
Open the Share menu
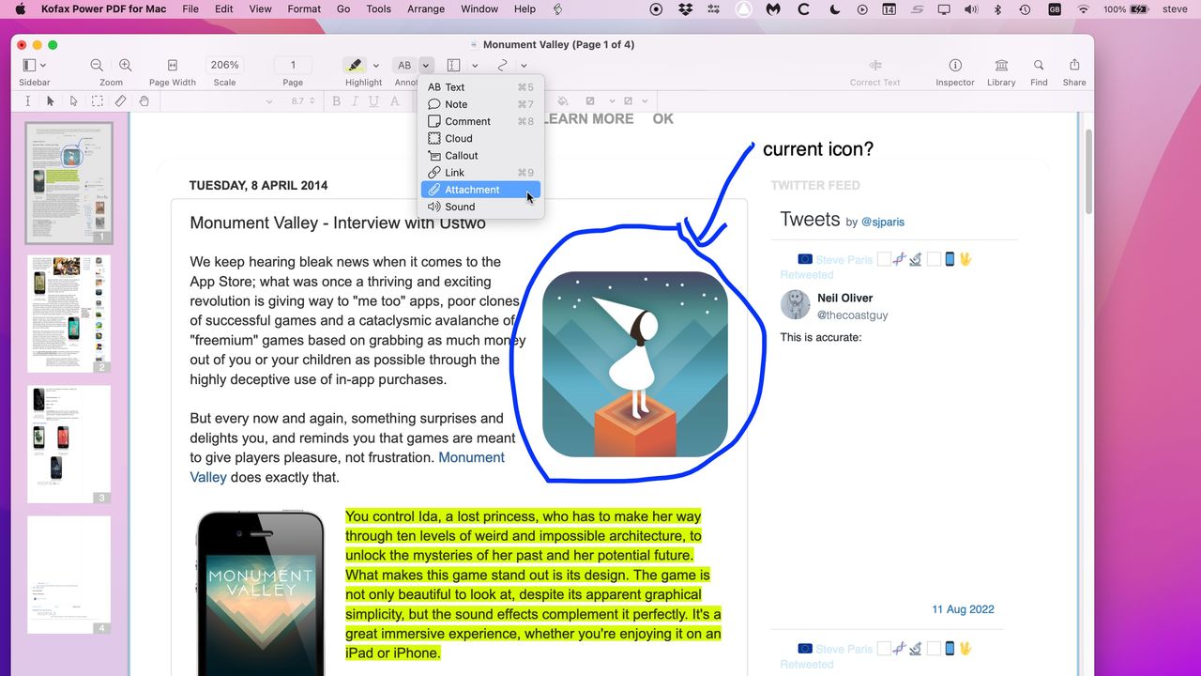1074,65
